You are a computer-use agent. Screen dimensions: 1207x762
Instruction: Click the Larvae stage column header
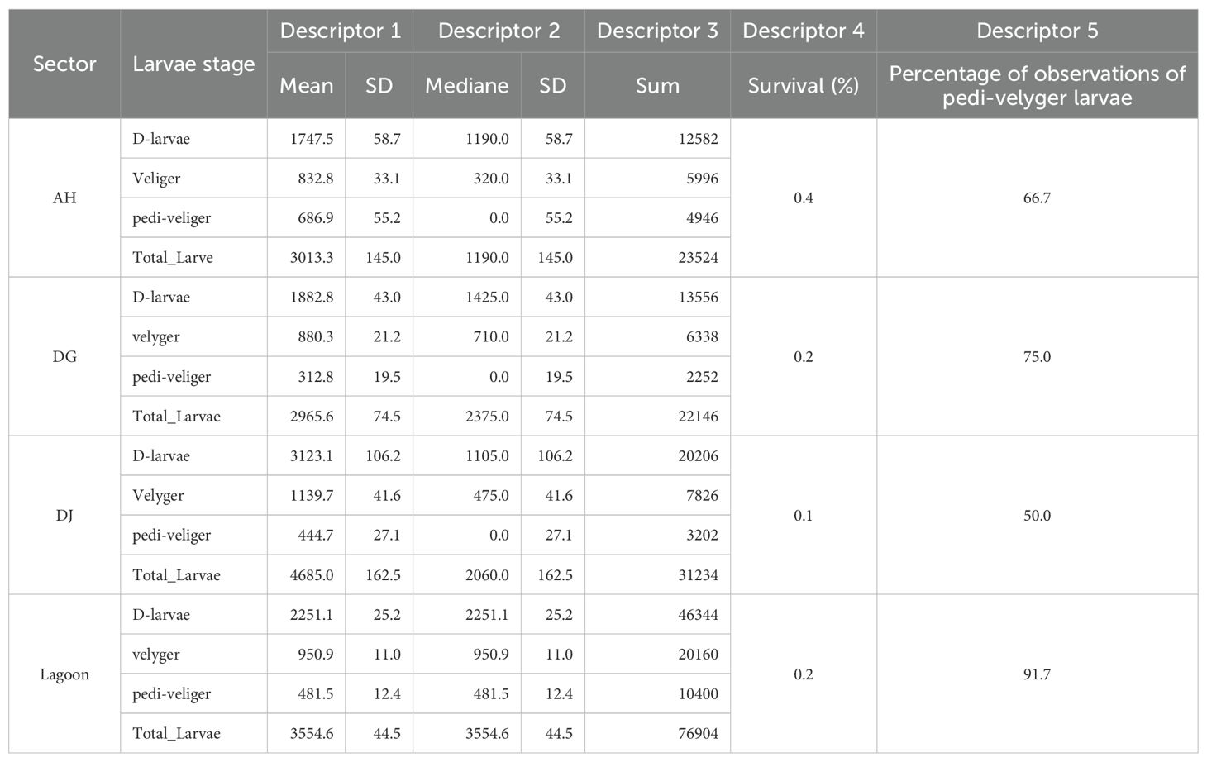pyautogui.click(x=193, y=64)
